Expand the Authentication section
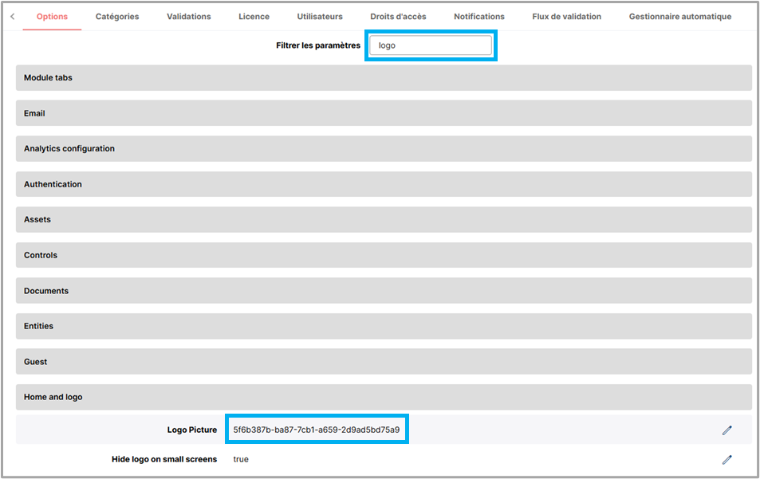Image resolution: width=760 pixels, height=479 pixels. (x=384, y=184)
